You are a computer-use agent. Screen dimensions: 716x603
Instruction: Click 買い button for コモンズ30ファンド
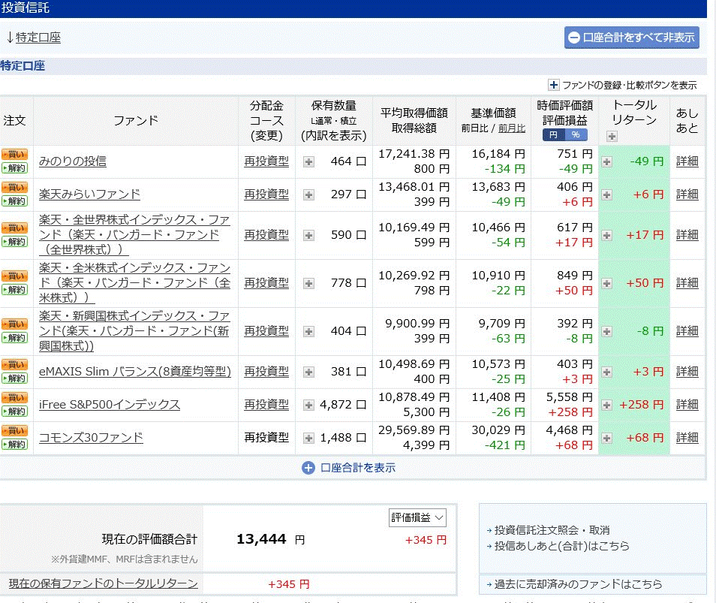click(x=14, y=430)
